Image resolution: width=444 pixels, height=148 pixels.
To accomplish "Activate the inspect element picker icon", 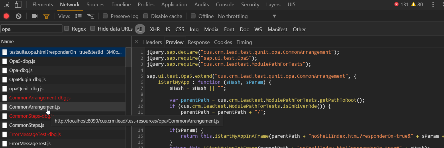I will coord(6,5).
